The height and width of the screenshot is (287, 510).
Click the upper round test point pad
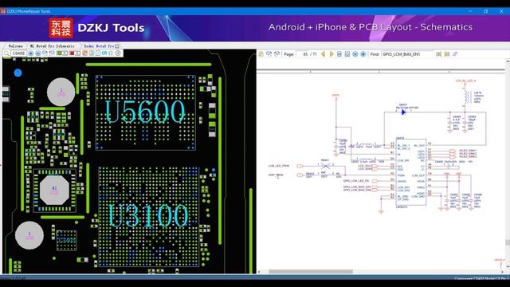click(x=61, y=92)
